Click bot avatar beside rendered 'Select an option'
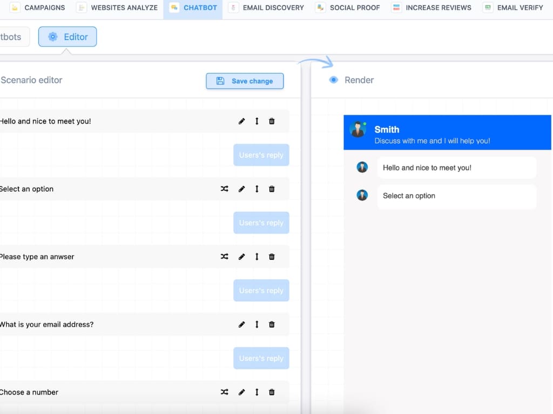The height and width of the screenshot is (414, 553). [362, 195]
